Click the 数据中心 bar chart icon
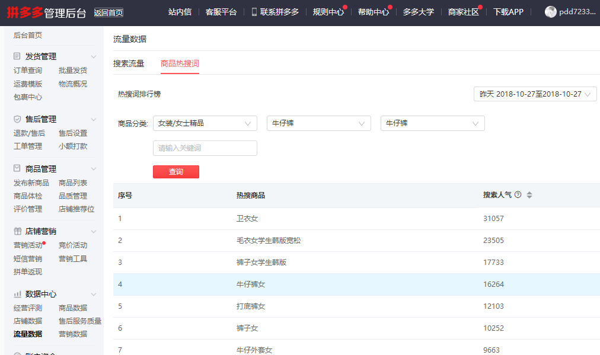Screen dimensions: 600x355 [x=17, y=294]
